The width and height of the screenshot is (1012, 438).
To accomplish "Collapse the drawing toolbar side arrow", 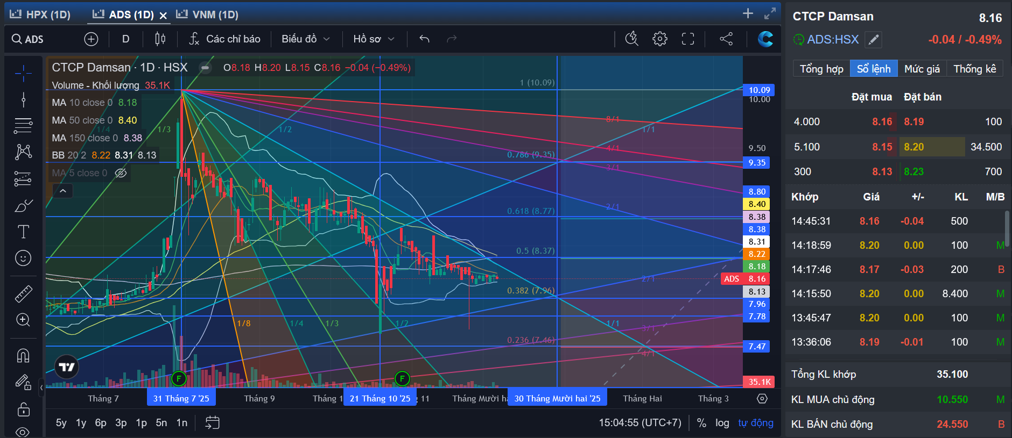I will pyautogui.click(x=41, y=387).
